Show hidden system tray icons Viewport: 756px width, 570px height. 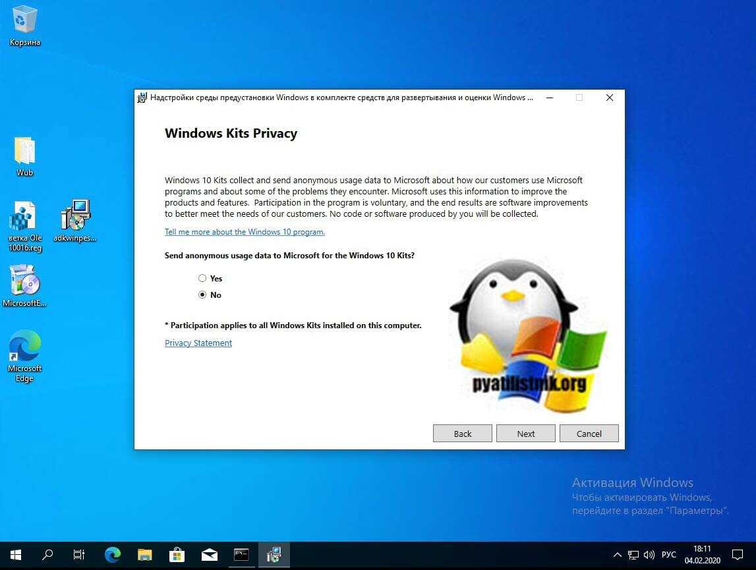pyautogui.click(x=617, y=555)
